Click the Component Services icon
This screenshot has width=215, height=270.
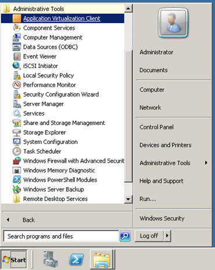17,28
